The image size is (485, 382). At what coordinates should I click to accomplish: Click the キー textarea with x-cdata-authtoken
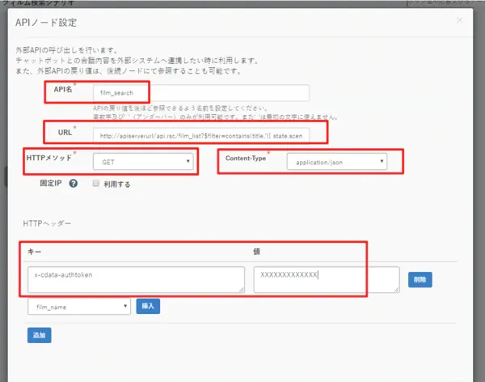point(136,279)
